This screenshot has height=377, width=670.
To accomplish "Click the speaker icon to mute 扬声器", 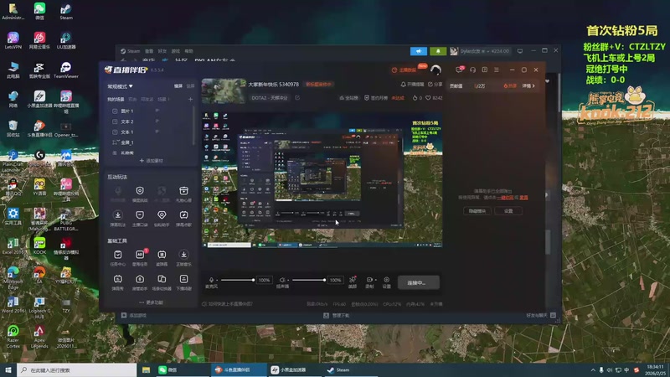I will [x=282, y=280].
